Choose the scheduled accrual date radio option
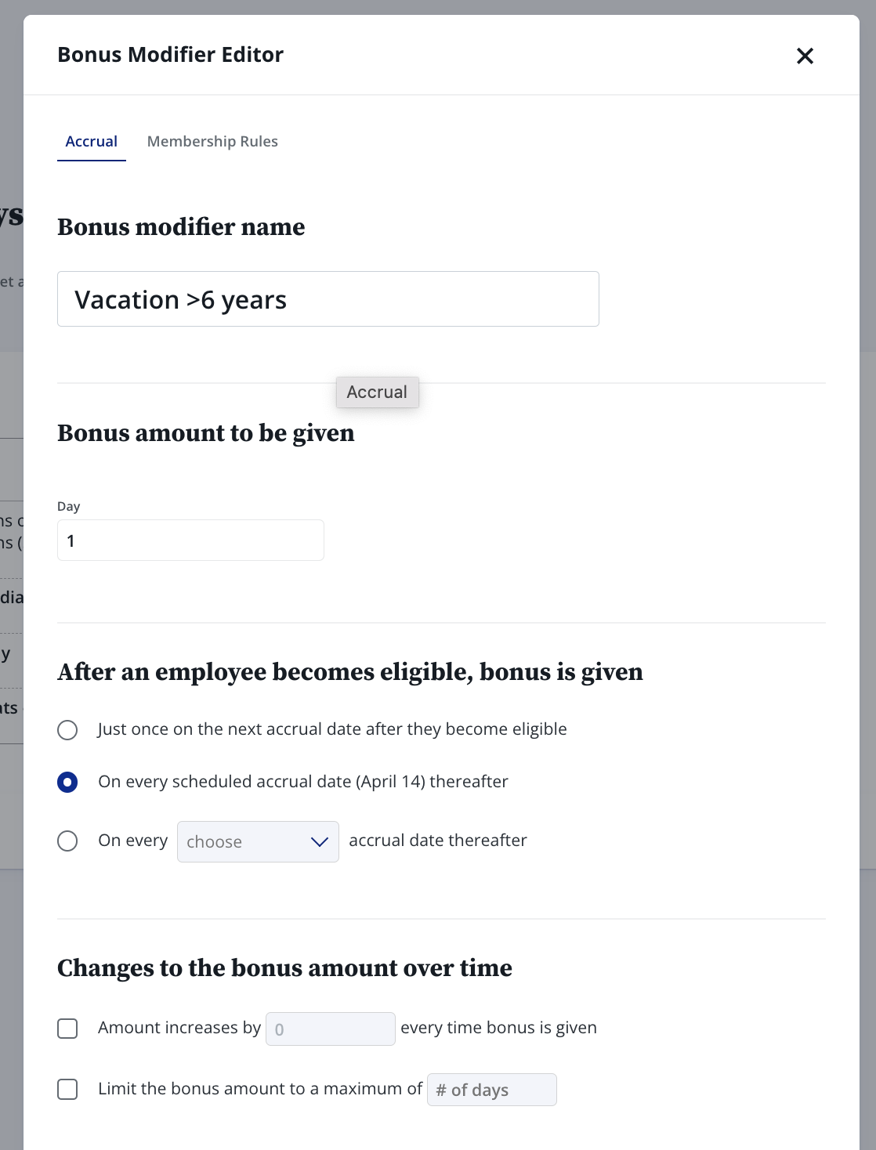 point(67,782)
